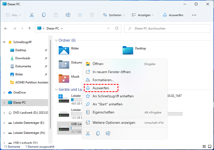Open the Sortieren dropdown

click(114, 15)
